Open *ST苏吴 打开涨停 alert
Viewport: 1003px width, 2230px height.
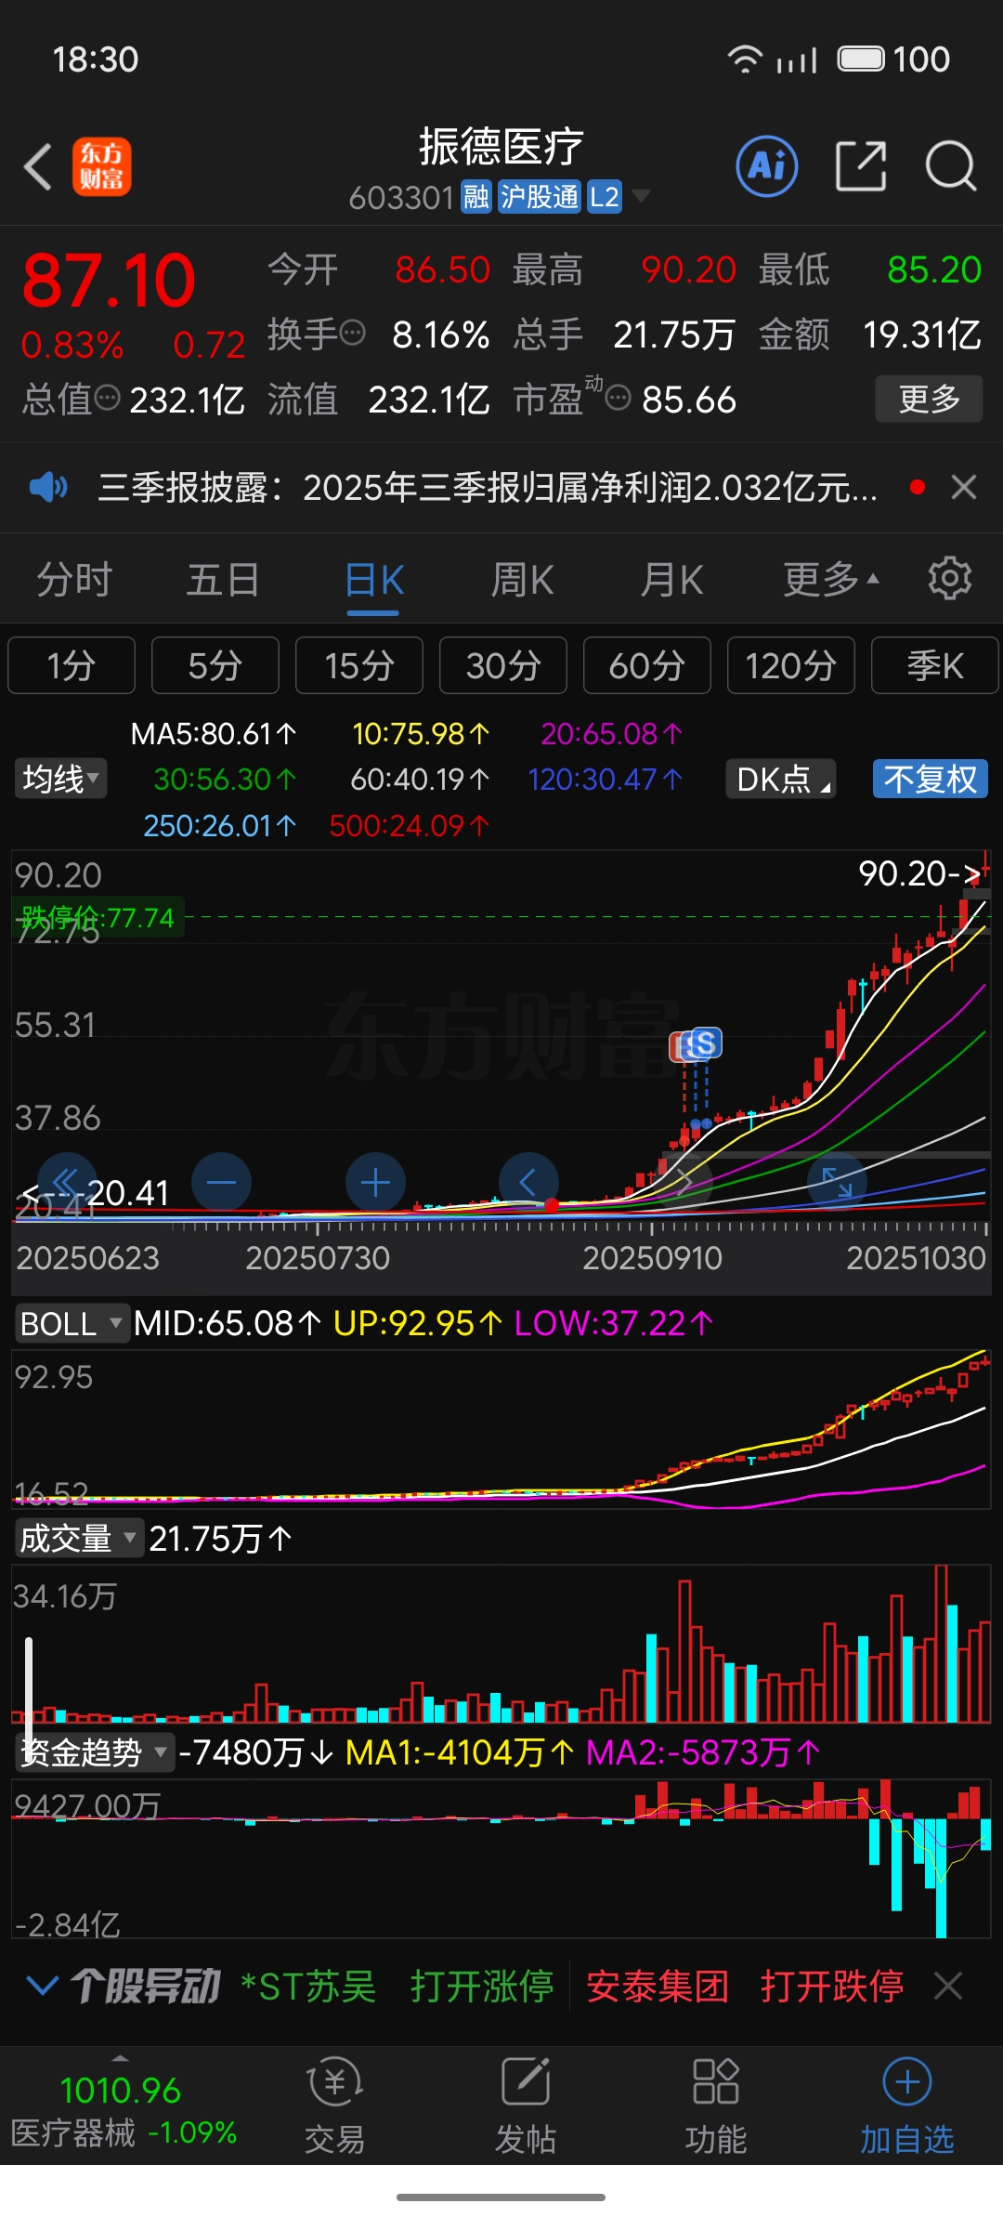click(x=397, y=1987)
